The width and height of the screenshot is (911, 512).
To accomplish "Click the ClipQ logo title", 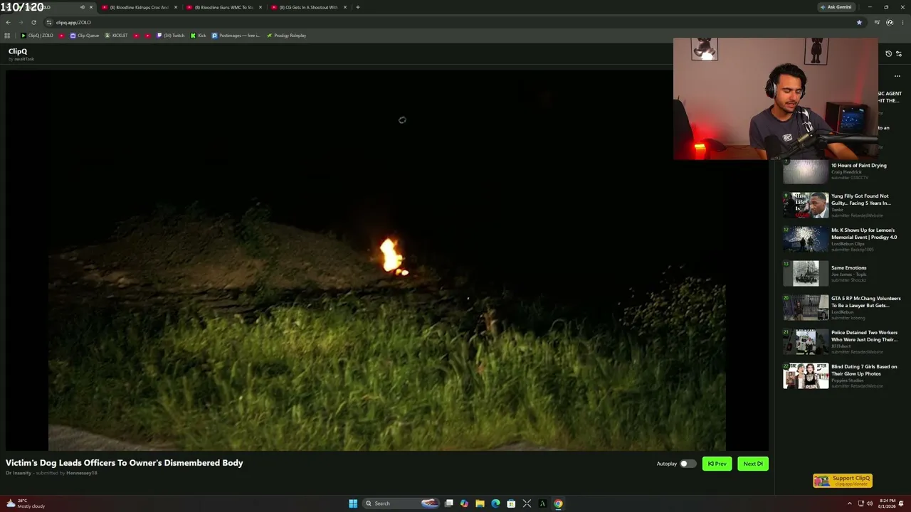I will pyautogui.click(x=18, y=51).
